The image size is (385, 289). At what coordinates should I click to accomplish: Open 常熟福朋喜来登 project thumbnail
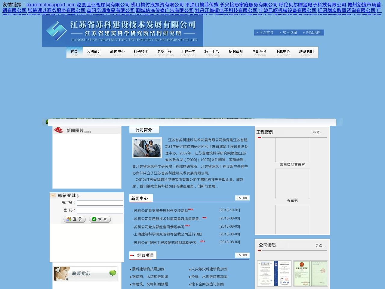[x=292, y=150]
